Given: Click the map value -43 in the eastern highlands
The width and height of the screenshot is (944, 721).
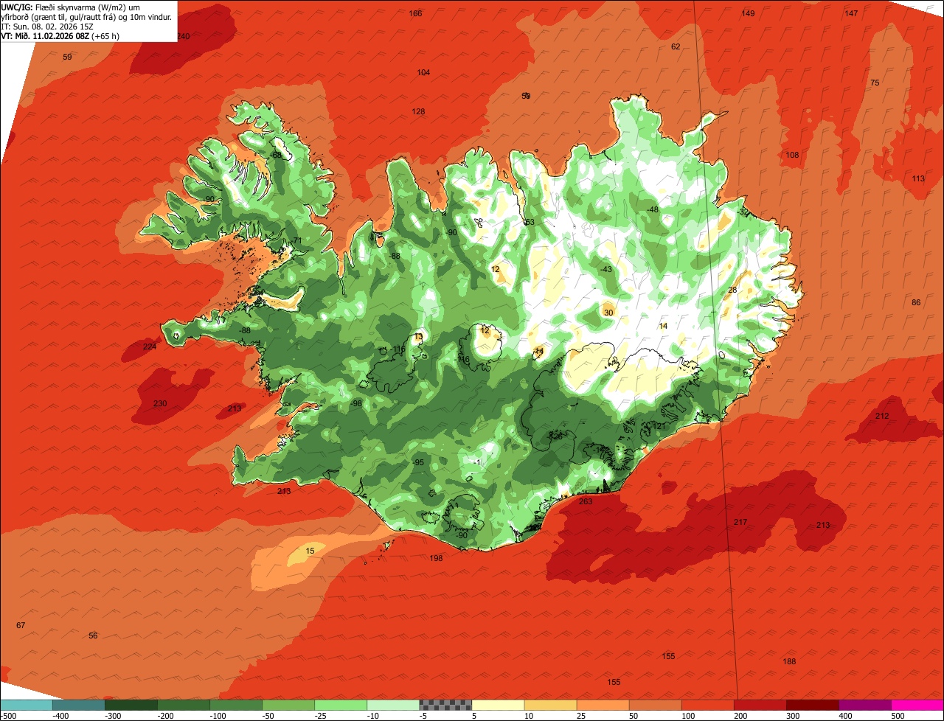Looking at the screenshot, I should (606, 269).
